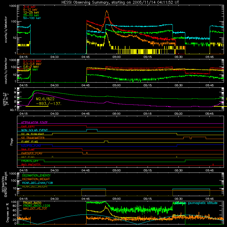Click the 04:30 tick label under the decimation panel
This screenshot has width=227, height=227.
54,199
